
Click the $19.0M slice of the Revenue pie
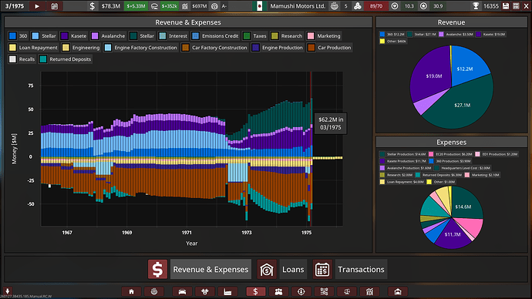(x=434, y=76)
